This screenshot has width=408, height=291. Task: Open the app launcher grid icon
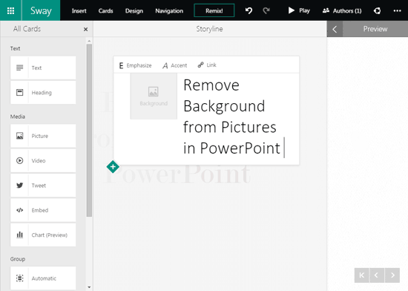click(x=10, y=10)
